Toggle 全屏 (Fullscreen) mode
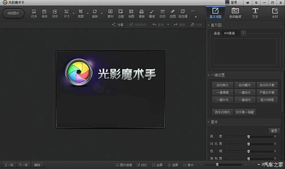285x169 pixels. (157, 165)
